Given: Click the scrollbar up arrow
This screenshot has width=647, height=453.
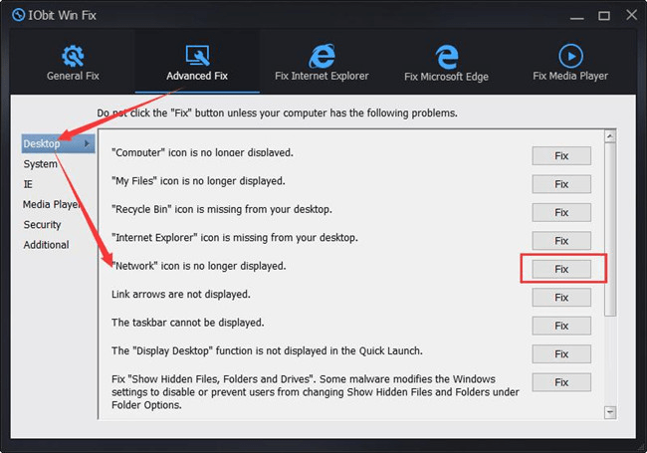Looking at the screenshot, I should (610, 136).
